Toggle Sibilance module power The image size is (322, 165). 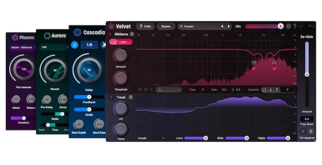coord(110,34)
